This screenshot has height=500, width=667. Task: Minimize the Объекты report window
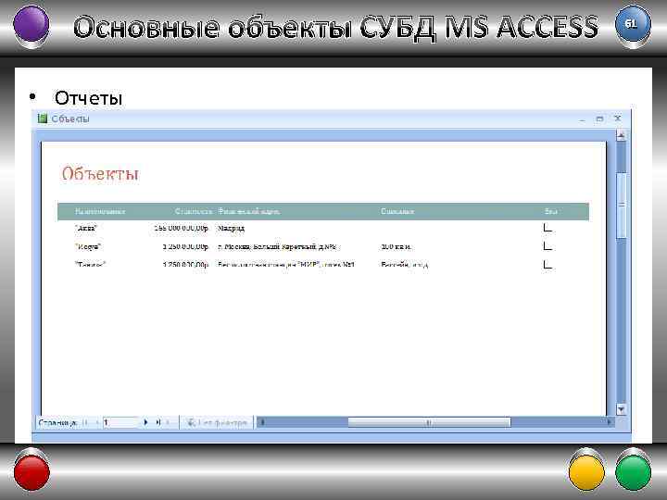coord(582,119)
